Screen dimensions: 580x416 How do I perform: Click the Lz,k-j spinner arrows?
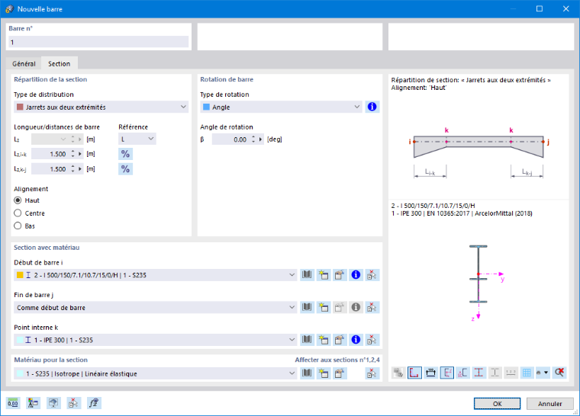pos(72,169)
